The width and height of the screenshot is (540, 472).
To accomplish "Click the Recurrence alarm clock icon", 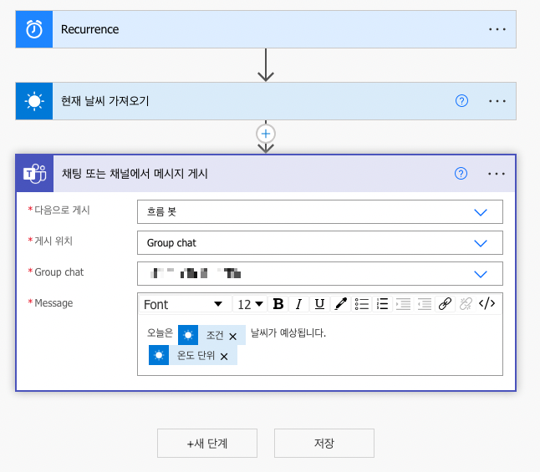I will tap(34, 29).
